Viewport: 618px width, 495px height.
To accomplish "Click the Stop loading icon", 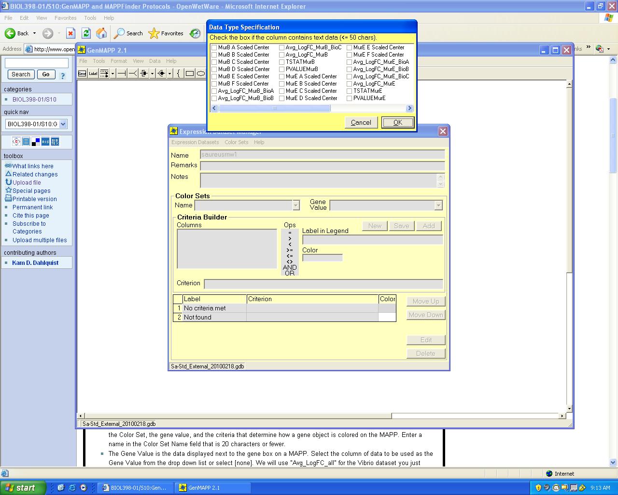I will tap(70, 33).
